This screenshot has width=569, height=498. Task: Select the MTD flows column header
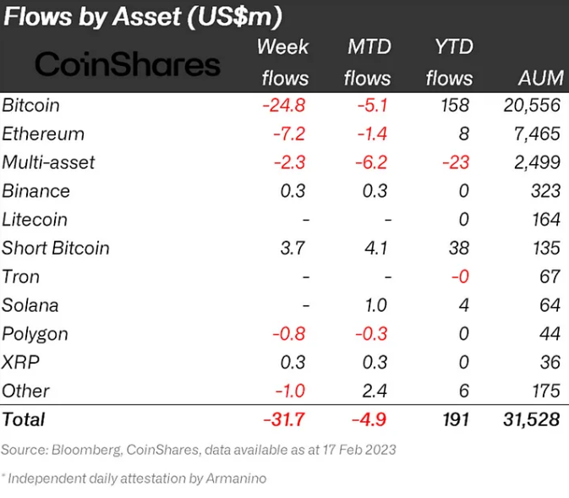click(x=369, y=62)
